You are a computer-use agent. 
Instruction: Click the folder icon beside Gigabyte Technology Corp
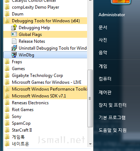click(x=7, y=75)
